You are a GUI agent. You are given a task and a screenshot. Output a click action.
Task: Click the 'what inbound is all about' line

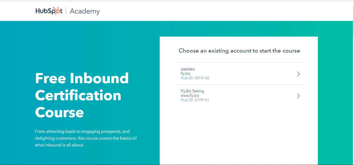(59, 145)
